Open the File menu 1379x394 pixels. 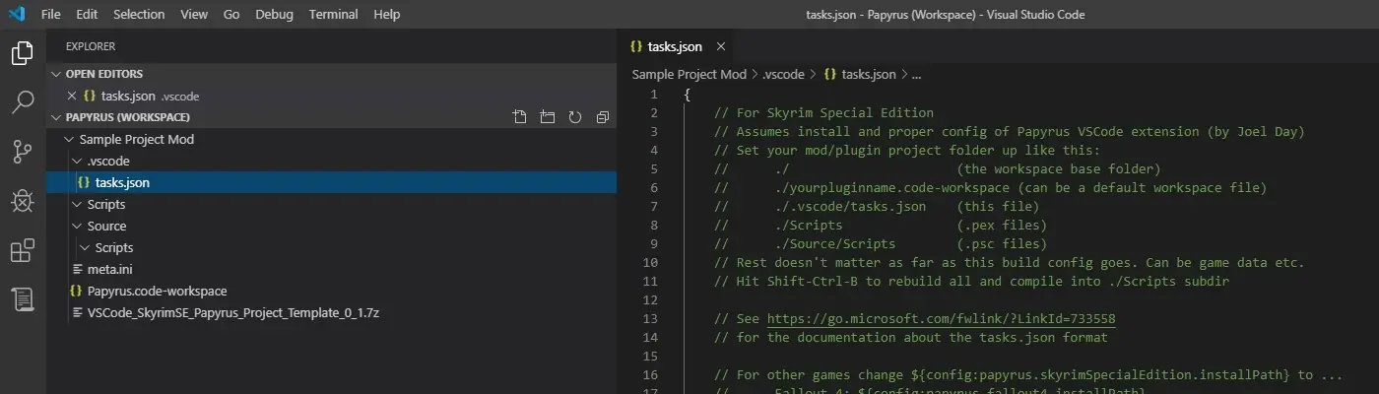click(x=51, y=15)
